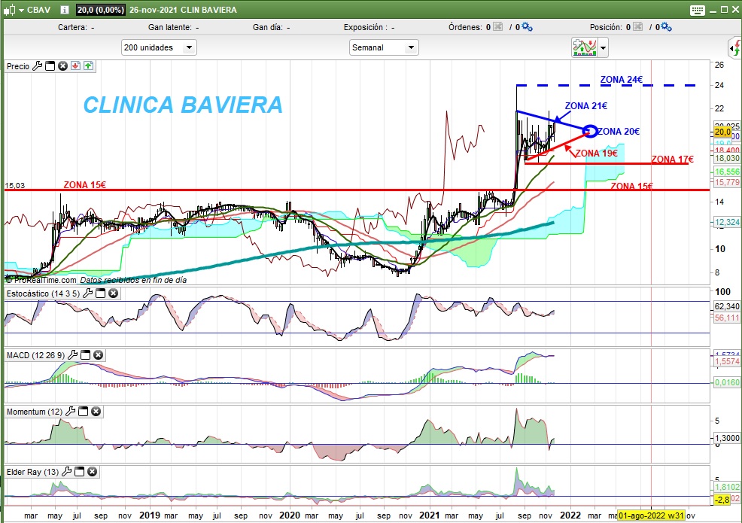This screenshot has width=742, height=523.
Task: Click the red down arrow in Precio panel
Action: point(76,66)
